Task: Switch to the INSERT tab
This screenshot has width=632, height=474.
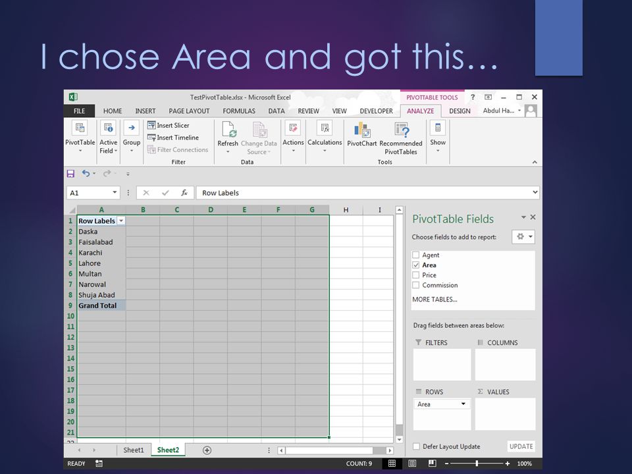Action: [x=145, y=111]
